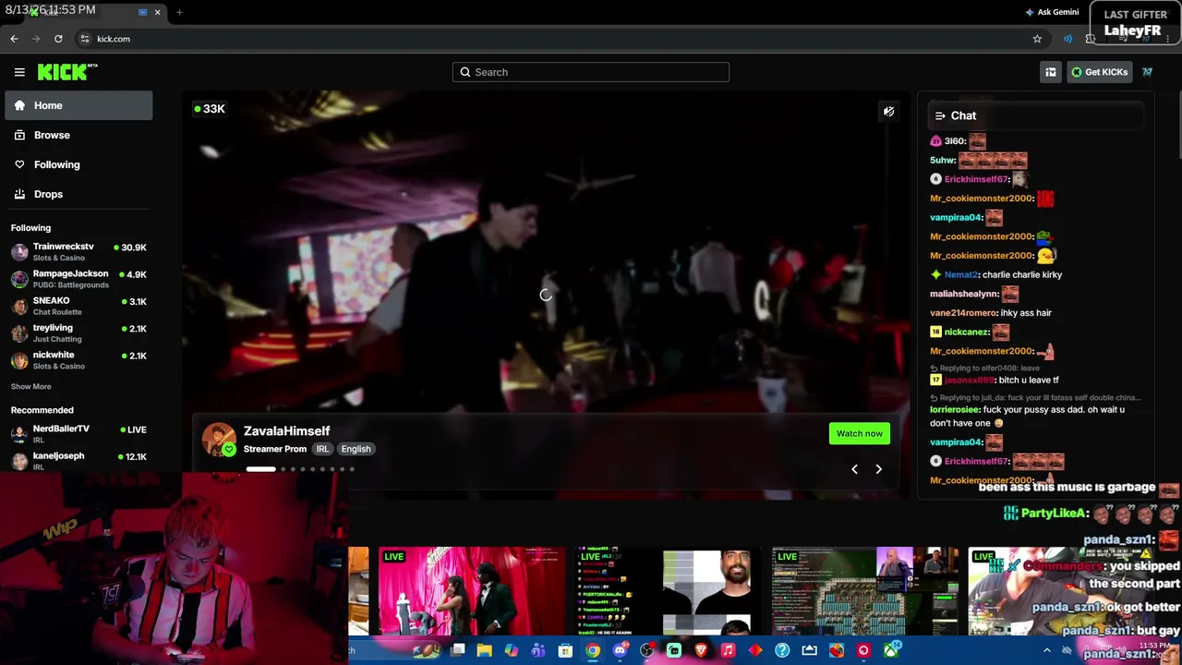The height and width of the screenshot is (665, 1182).
Task: Open the profile avatar menu
Action: pos(1148,72)
